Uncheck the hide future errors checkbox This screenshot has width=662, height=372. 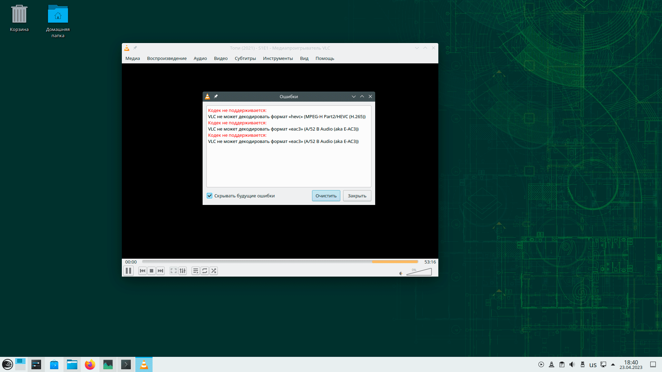point(210,196)
